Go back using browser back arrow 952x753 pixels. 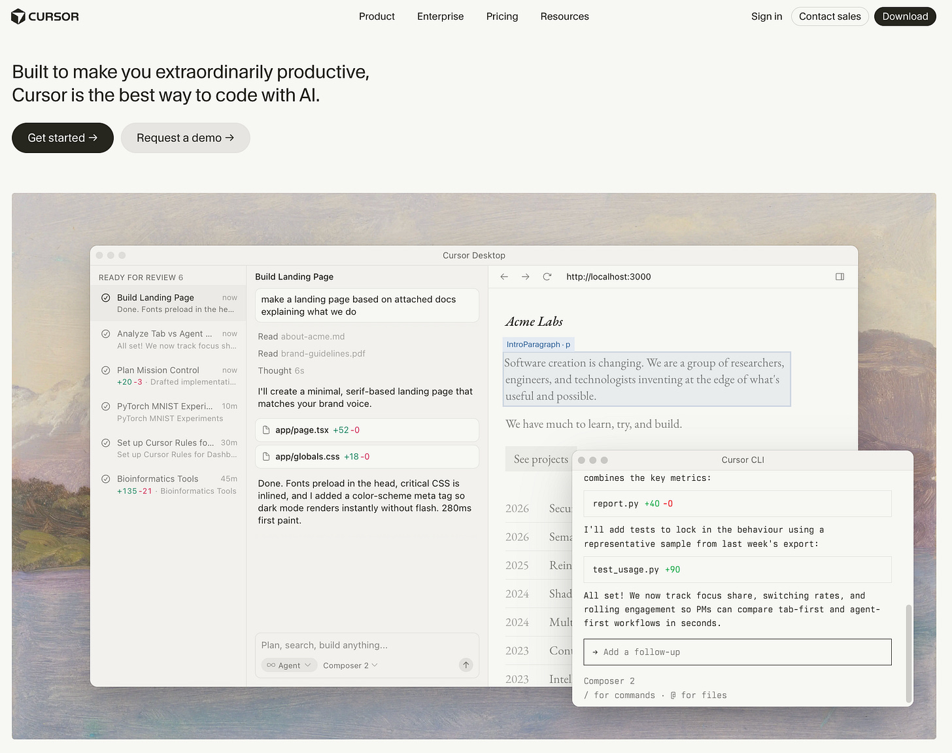[504, 277]
